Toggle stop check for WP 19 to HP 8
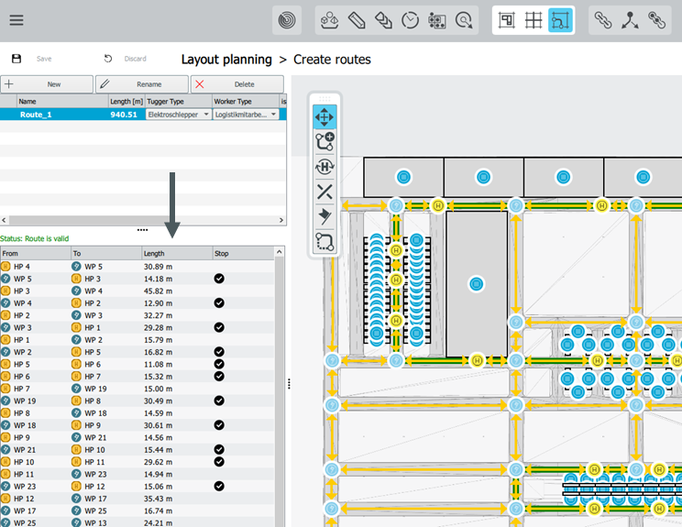 tap(219, 401)
